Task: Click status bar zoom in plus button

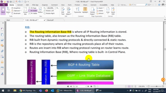Action: point(163,86)
